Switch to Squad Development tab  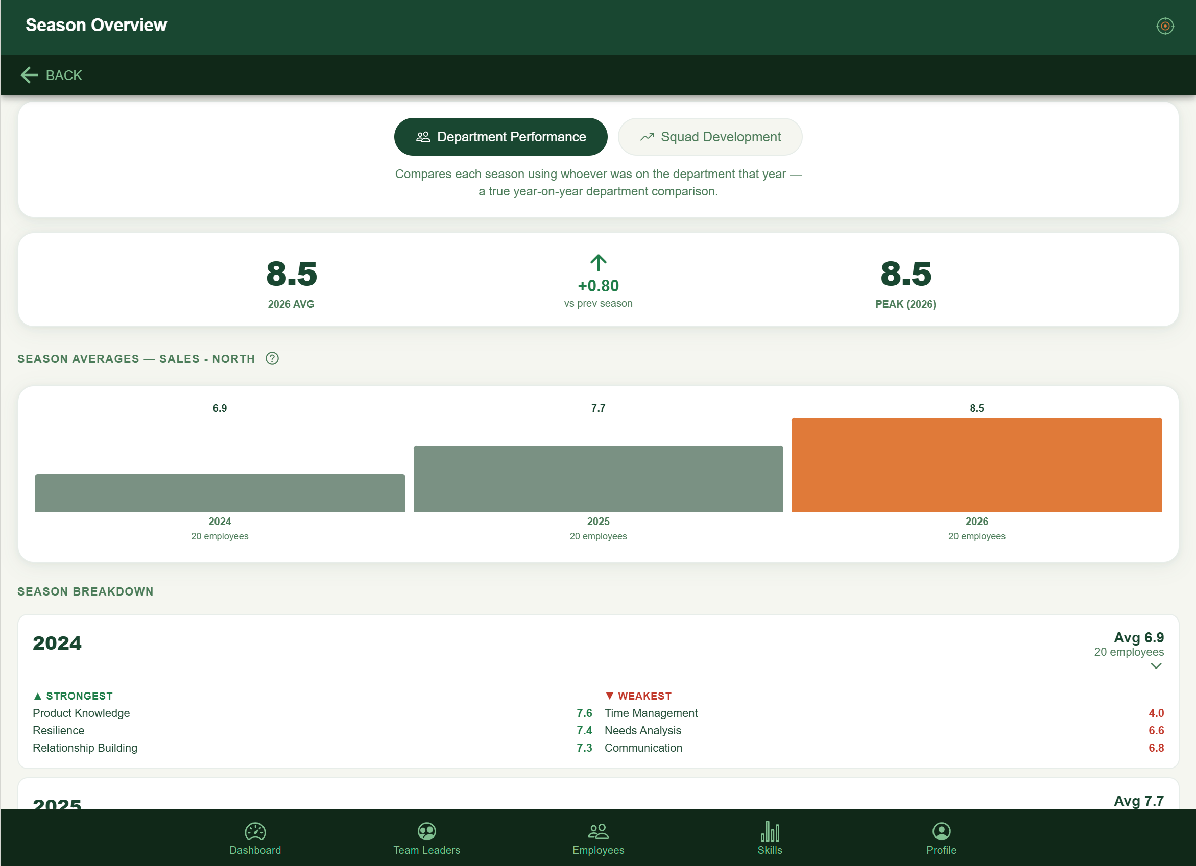(x=710, y=137)
